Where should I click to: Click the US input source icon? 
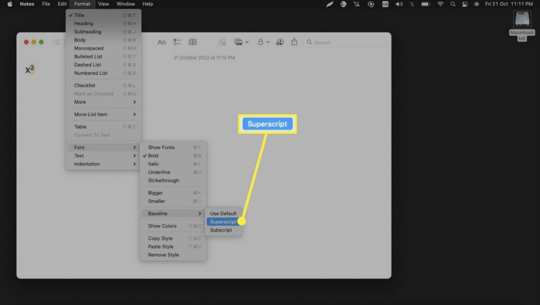[385, 4]
